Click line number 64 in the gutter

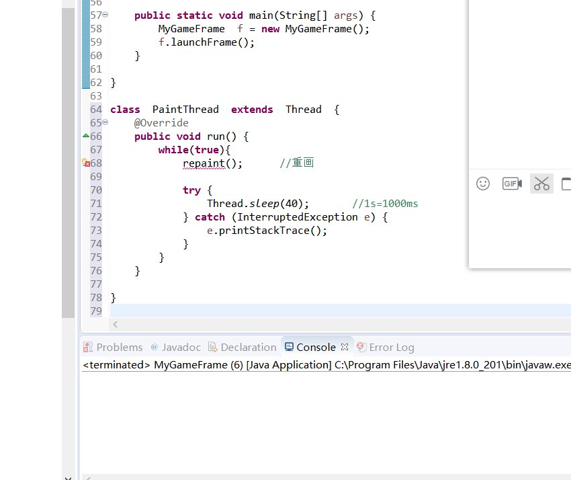pos(96,110)
